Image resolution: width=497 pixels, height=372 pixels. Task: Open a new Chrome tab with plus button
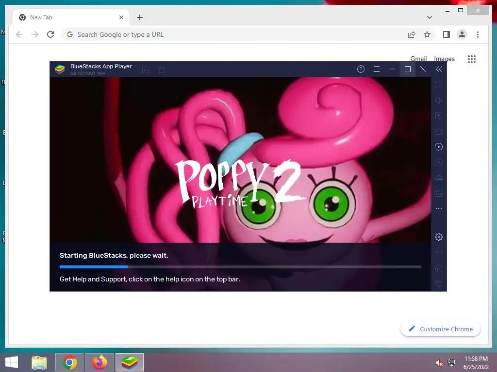[140, 17]
